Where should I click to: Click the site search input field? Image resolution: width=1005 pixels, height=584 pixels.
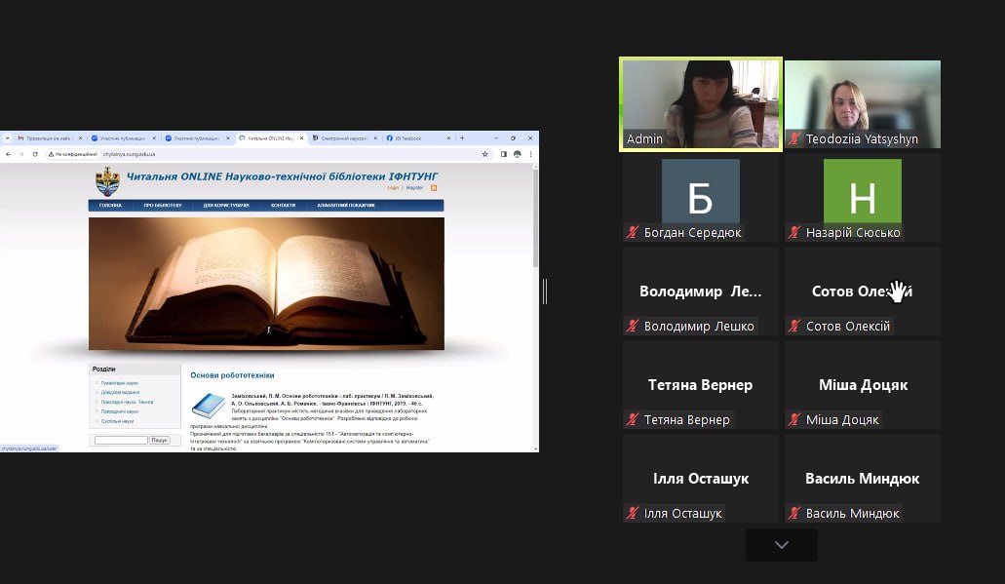tap(121, 441)
